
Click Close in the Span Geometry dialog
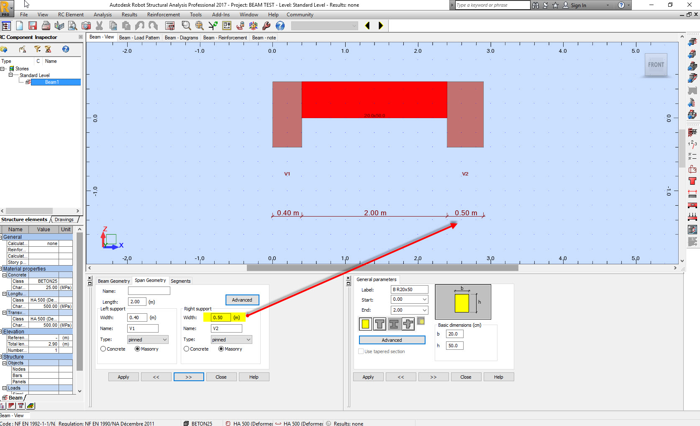pos(221,377)
